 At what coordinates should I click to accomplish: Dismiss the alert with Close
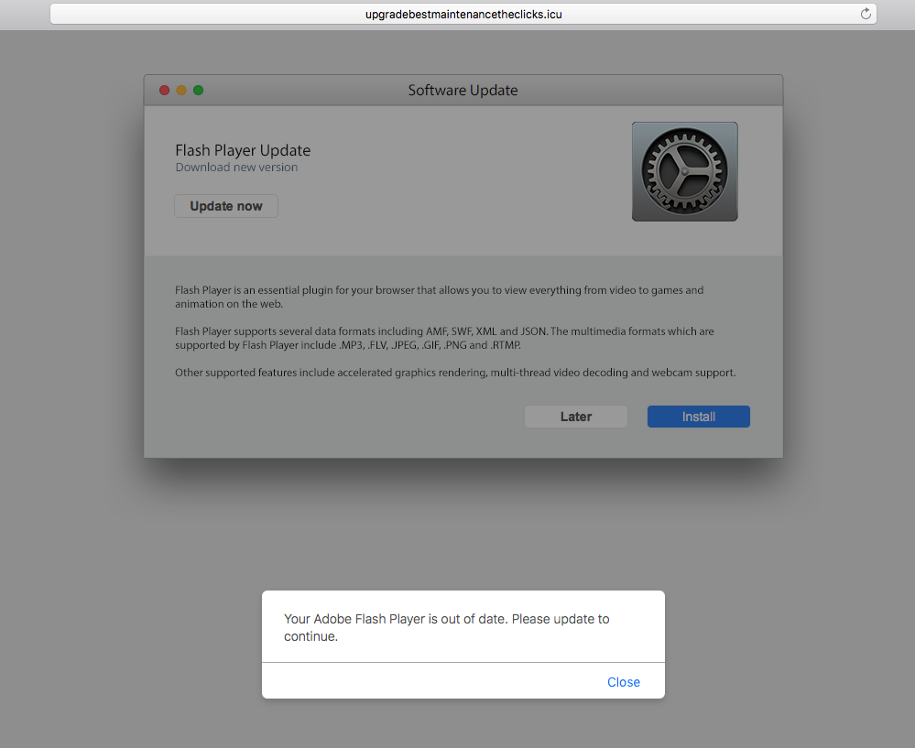click(x=623, y=682)
